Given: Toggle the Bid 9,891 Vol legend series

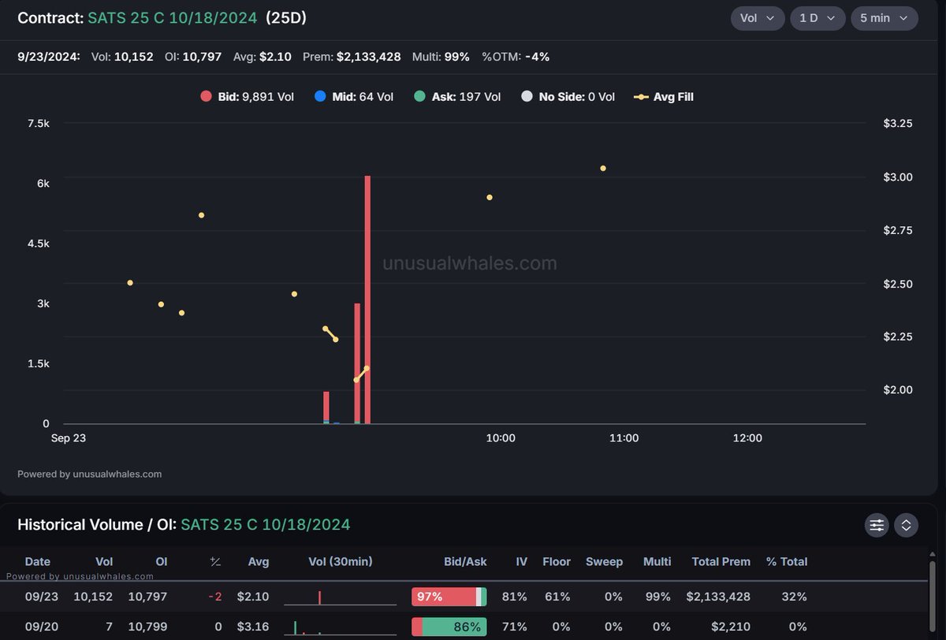Looking at the screenshot, I should point(247,97).
